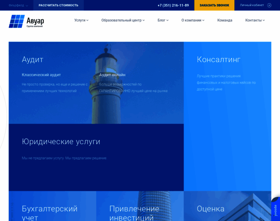Viewport: 280px width, 221px height.
Task: Expand the О компании menu
Action: coord(193,20)
